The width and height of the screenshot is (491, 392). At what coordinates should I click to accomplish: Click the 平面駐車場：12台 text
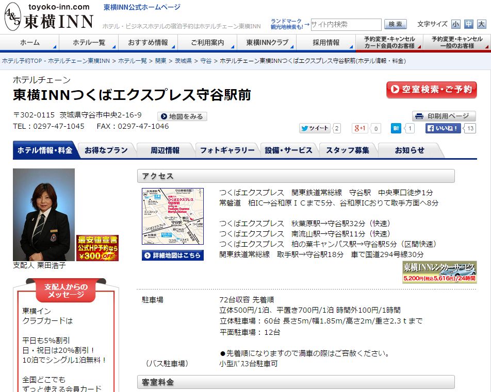tap(250, 332)
